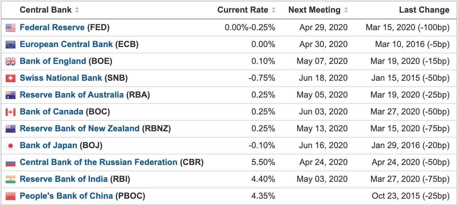This screenshot has height=205, width=458.
Task: Click the India flag icon
Action: 11,179
